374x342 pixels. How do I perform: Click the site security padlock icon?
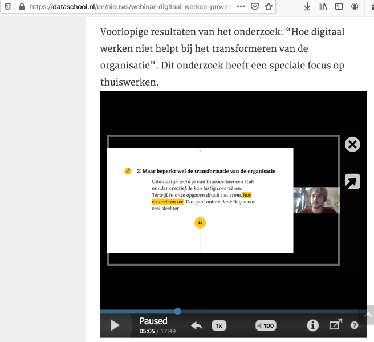[x=22, y=7]
